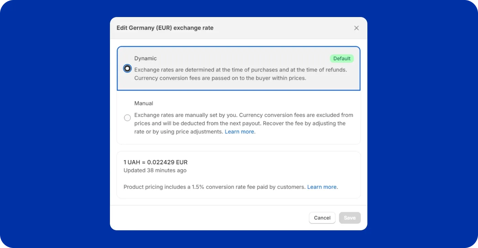The width and height of the screenshot is (478, 248).
Task: Click the Dynamic option label
Action: 145,58
